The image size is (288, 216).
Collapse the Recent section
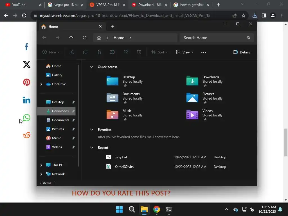point(92,147)
